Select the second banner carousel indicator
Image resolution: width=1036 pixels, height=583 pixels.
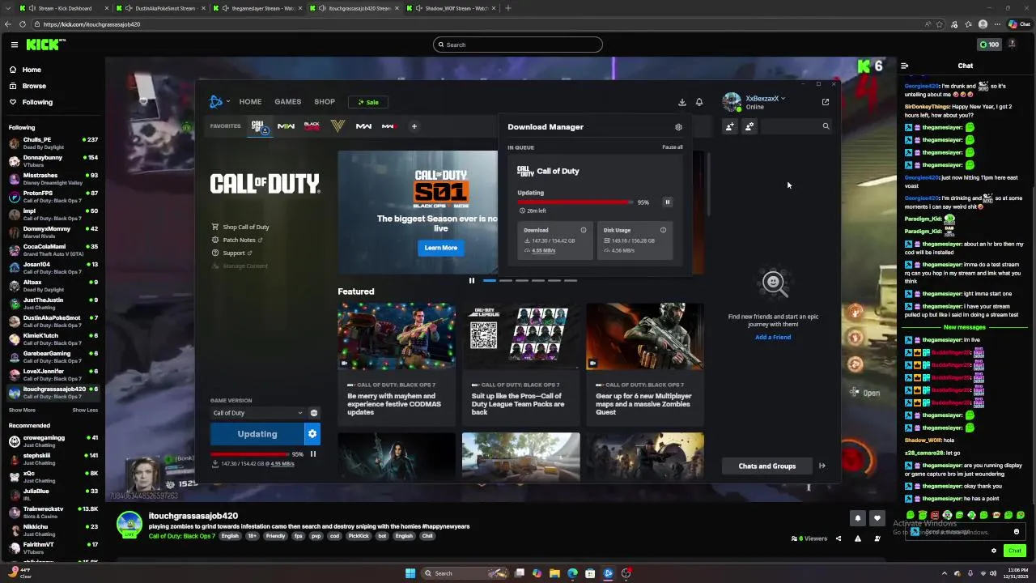click(506, 281)
